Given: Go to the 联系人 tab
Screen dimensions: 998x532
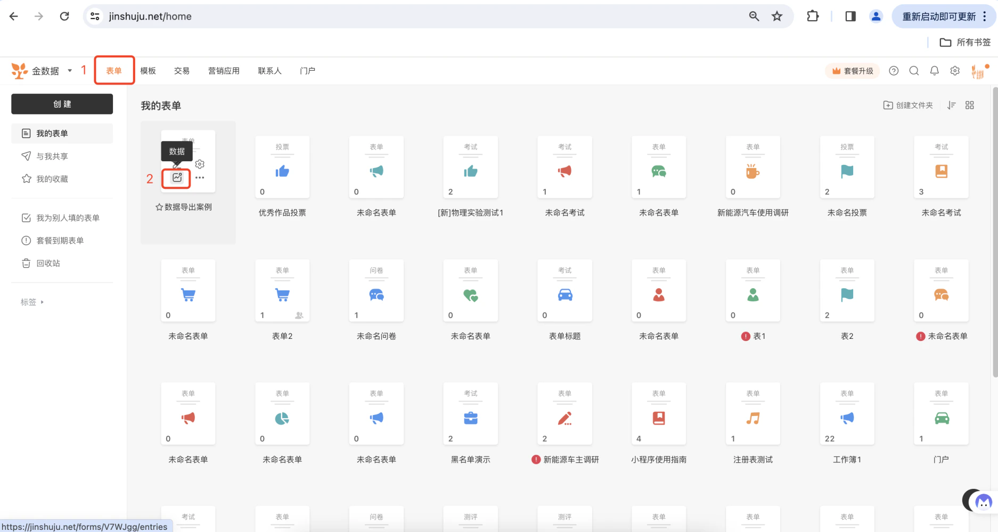Looking at the screenshot, I should (269, 71).
